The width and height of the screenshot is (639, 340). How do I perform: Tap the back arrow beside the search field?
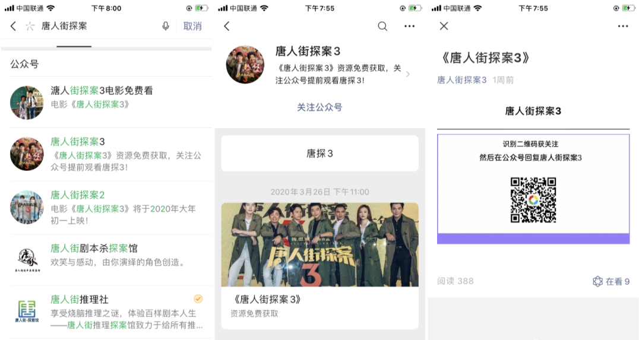click(x=14, y=27)
